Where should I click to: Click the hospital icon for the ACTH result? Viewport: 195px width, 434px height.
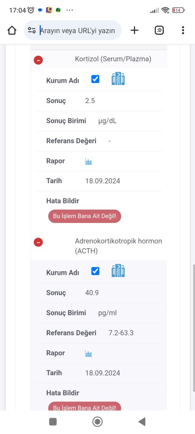point(118,271)
